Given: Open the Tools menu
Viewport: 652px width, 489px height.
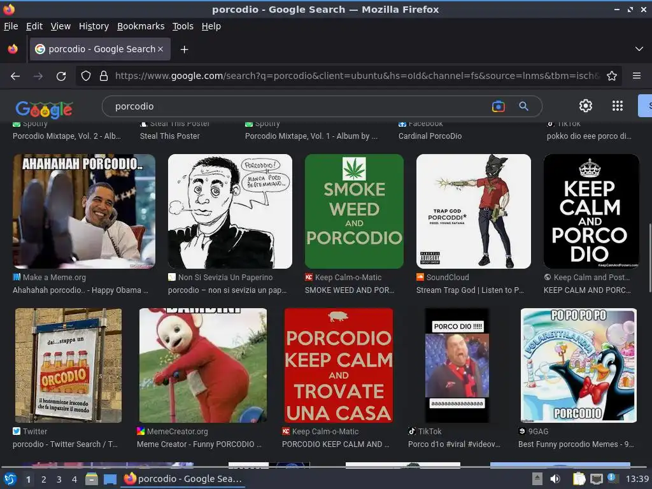Looking at the screenshot, I should [183, 26].
